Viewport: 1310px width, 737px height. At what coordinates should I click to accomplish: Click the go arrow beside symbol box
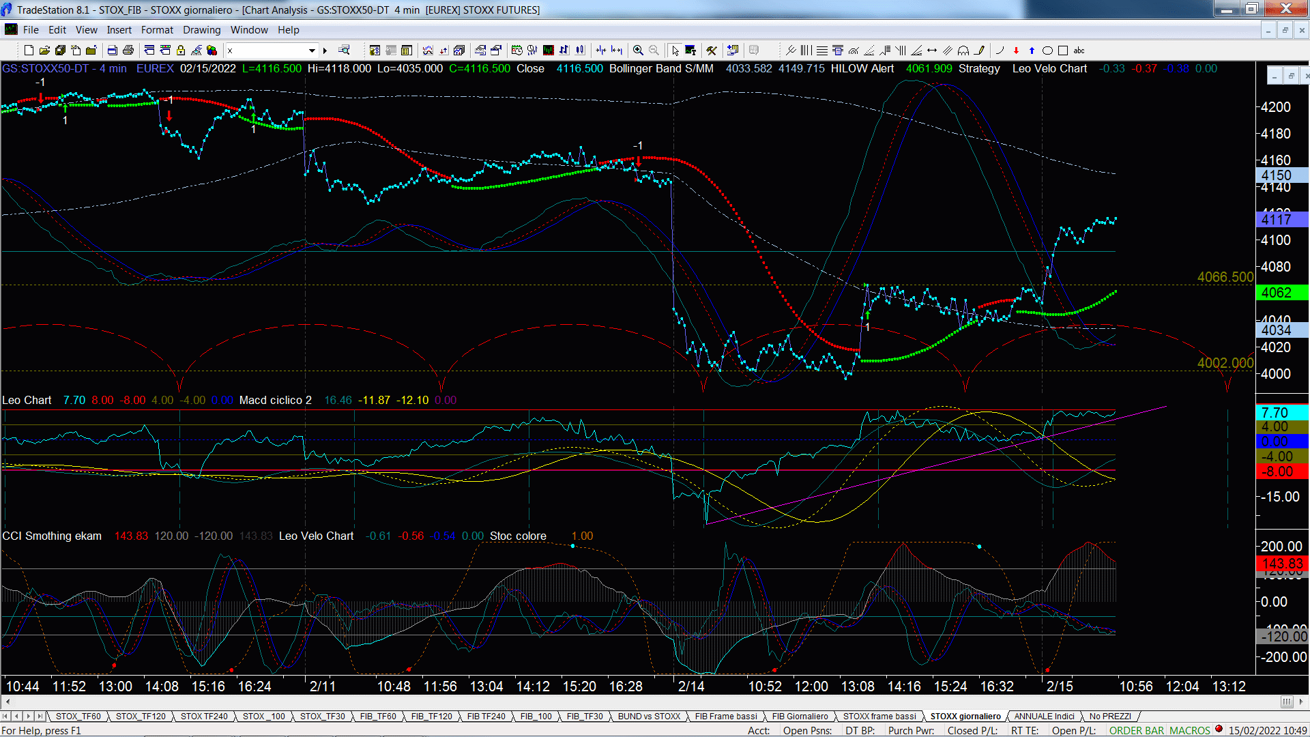tap(325, 50)
